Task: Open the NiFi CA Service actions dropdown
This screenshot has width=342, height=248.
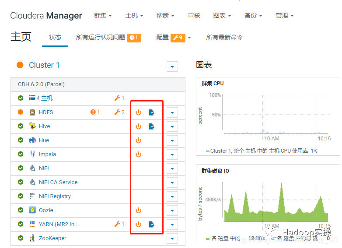Action: (x=172, y=182)
